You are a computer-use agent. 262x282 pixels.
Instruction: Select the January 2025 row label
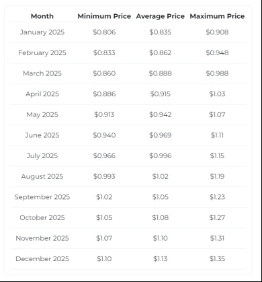42,32
